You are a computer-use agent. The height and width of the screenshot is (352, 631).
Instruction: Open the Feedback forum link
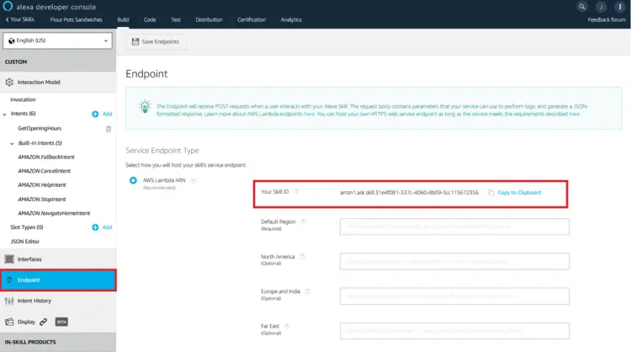607,19
